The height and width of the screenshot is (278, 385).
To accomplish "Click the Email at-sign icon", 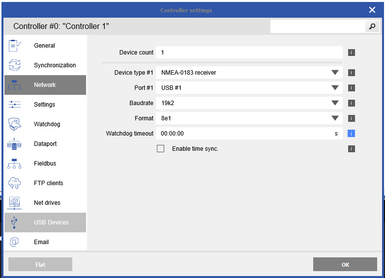I will tap(15, 242).
